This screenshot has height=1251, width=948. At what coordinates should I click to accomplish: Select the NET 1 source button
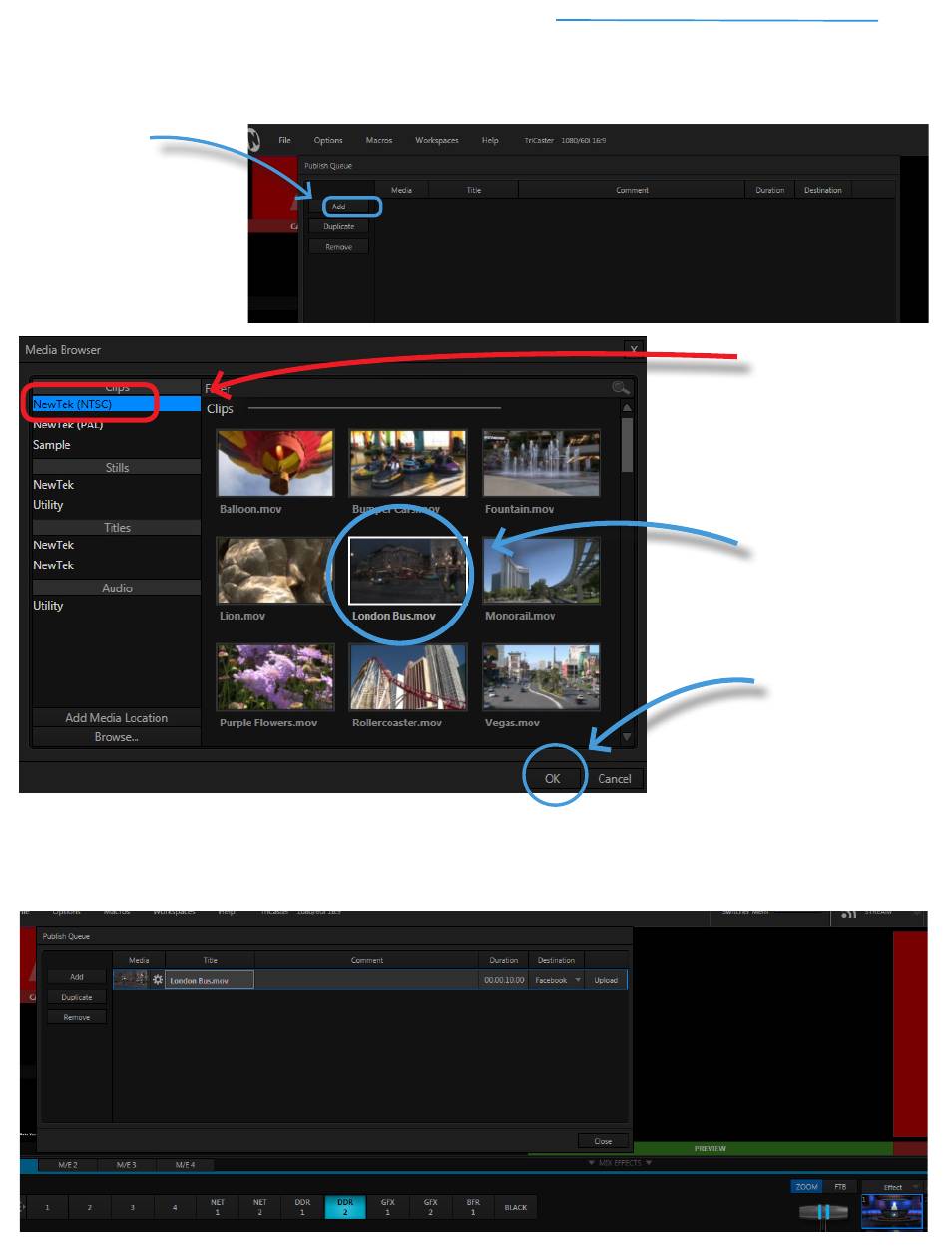pos(217,1207)
